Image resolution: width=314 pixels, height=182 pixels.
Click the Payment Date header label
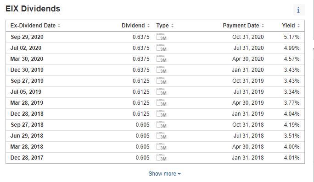241,26
